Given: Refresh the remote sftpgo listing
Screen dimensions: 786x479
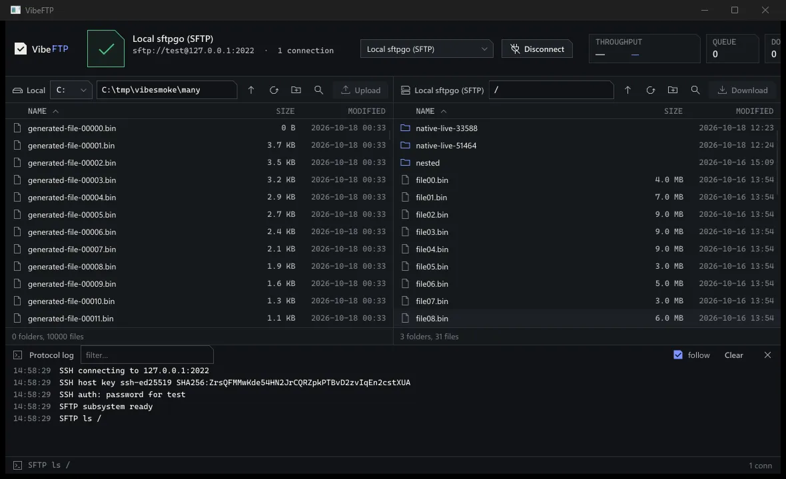Looking at the screenshot, I should coord(651,90).
